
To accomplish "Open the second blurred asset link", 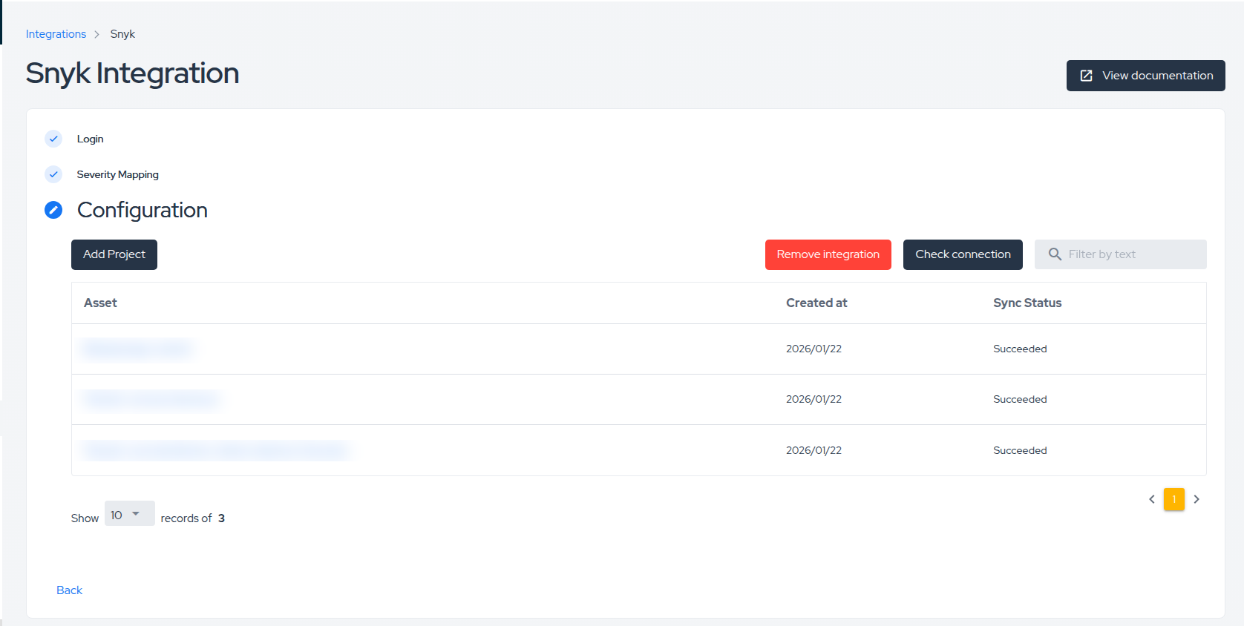I will pos(151,399).
